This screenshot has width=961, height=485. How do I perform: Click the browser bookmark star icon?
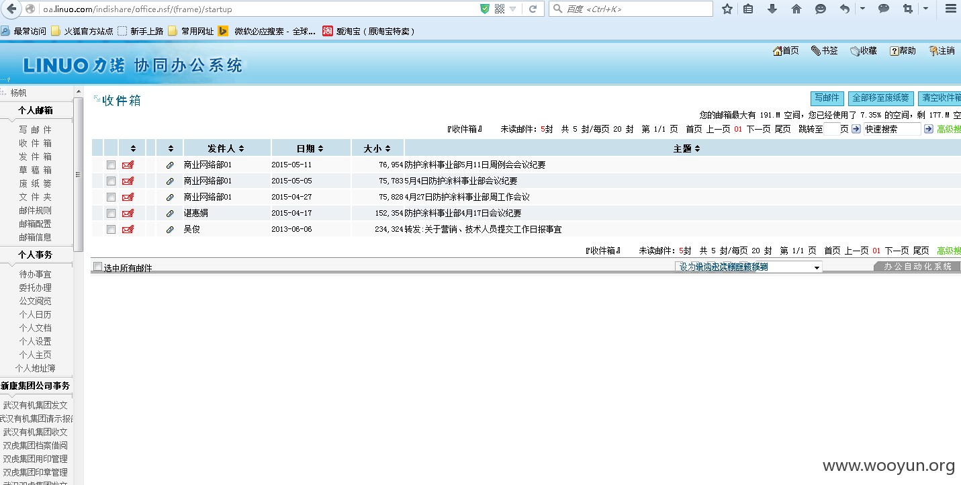[727, 9]
